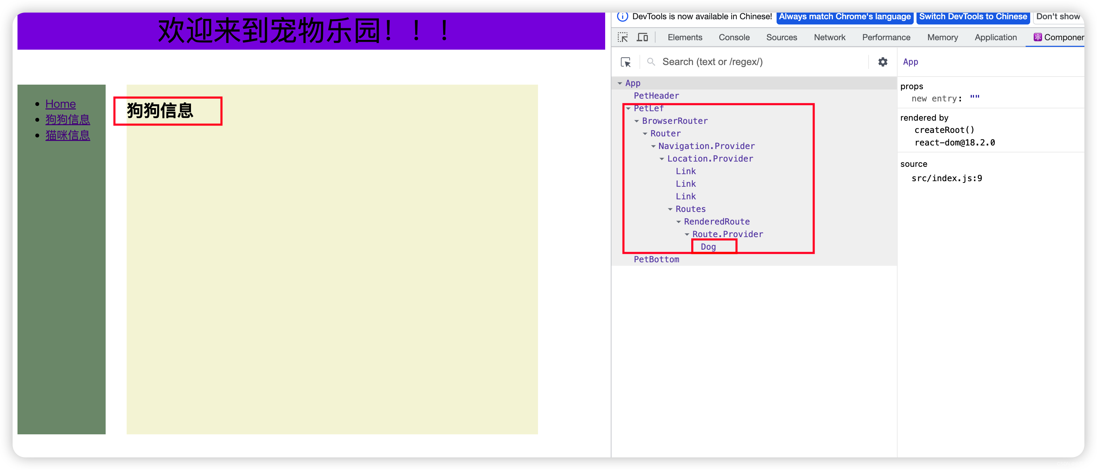Collapse the App tree node

pyautogui.click(x=620, y=84)
